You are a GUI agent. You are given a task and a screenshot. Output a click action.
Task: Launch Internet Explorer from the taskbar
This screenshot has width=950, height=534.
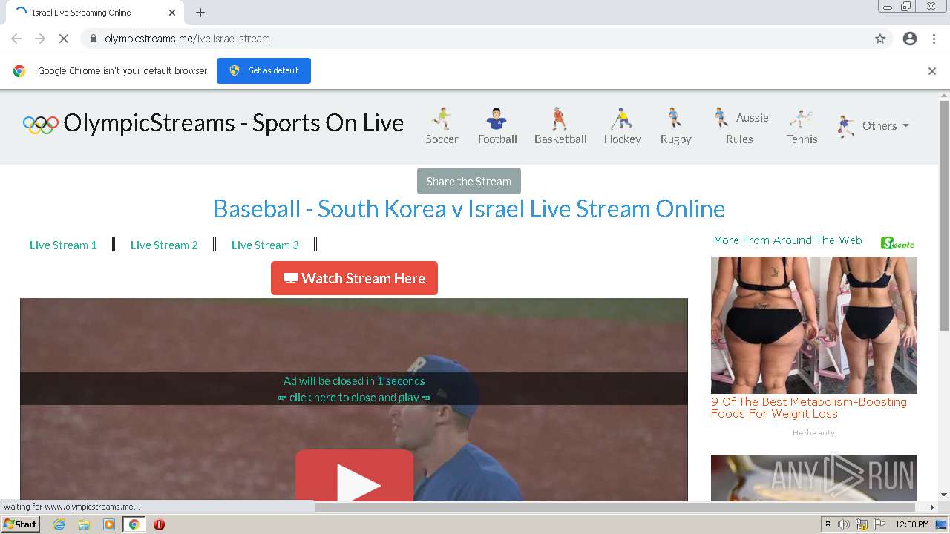click(59, 524)
